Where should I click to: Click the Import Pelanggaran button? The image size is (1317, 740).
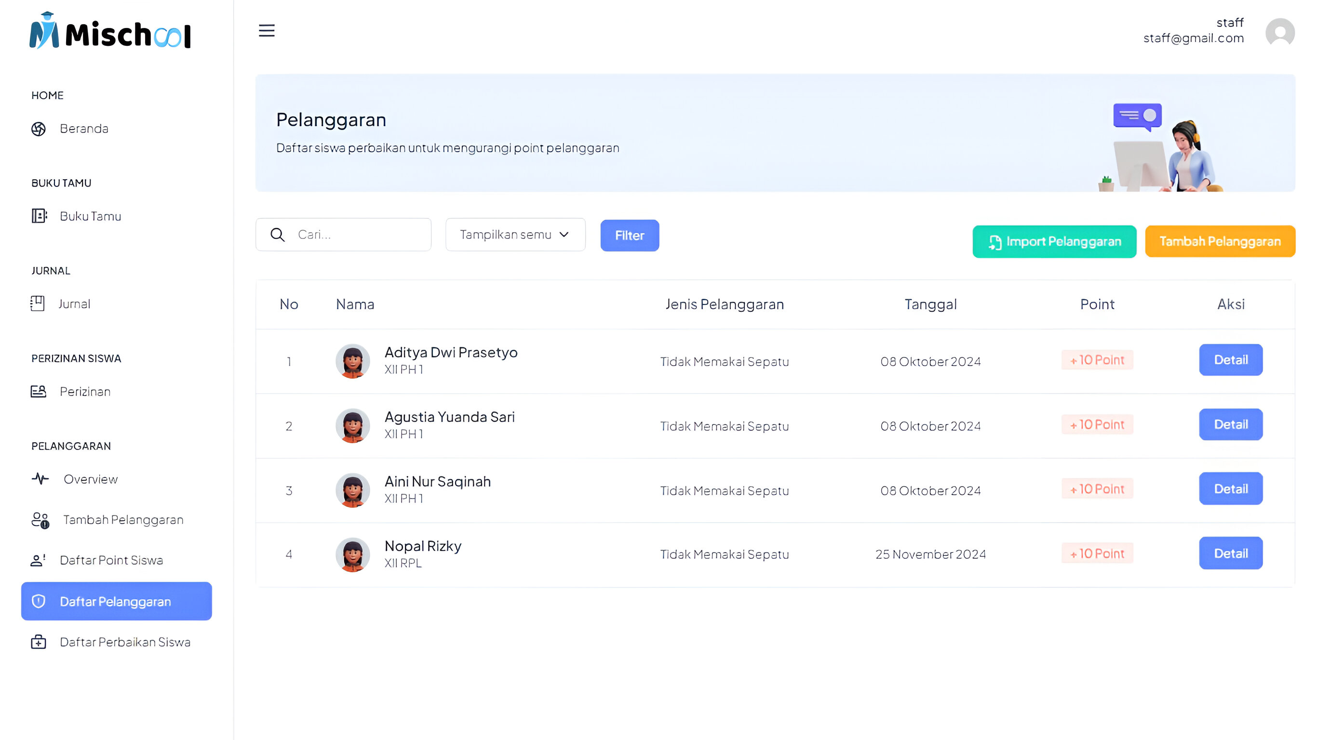(x=1054, y=242)
